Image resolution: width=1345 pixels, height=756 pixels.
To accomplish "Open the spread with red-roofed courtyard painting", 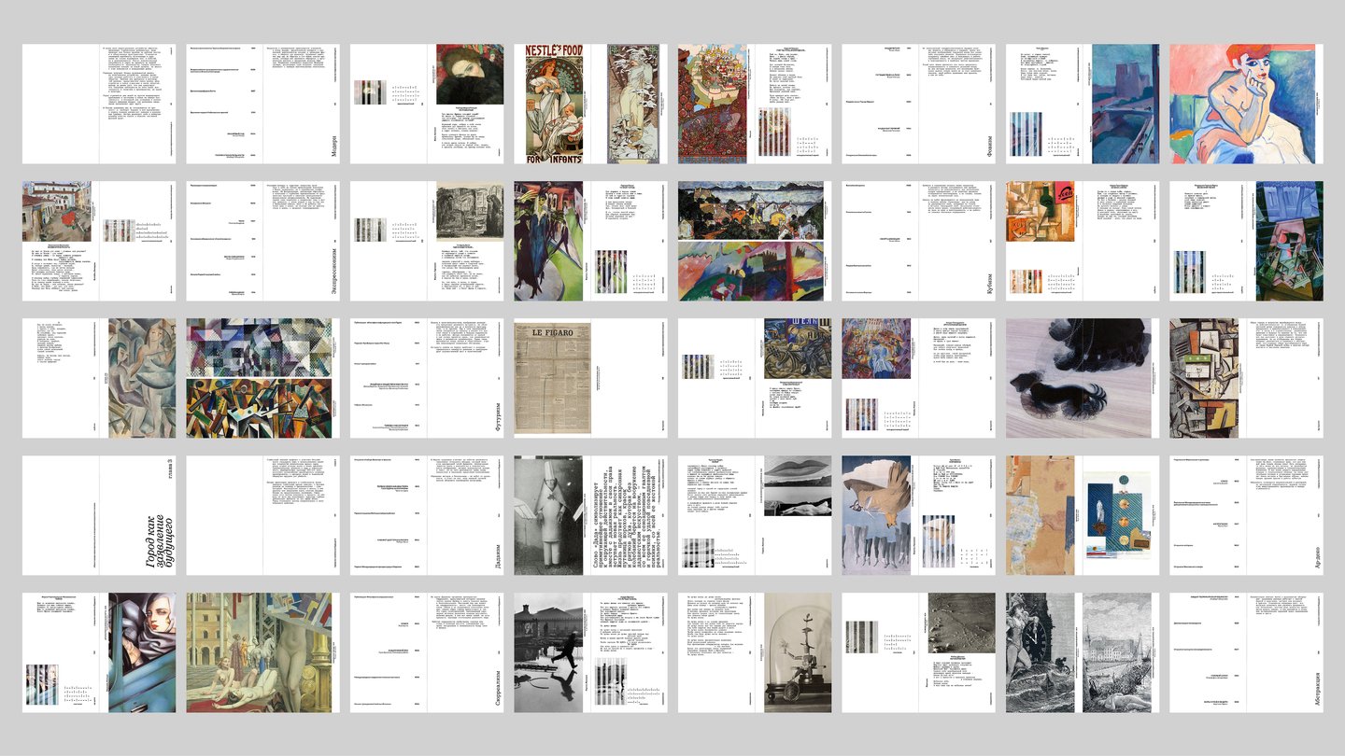I will coord(99,241).
